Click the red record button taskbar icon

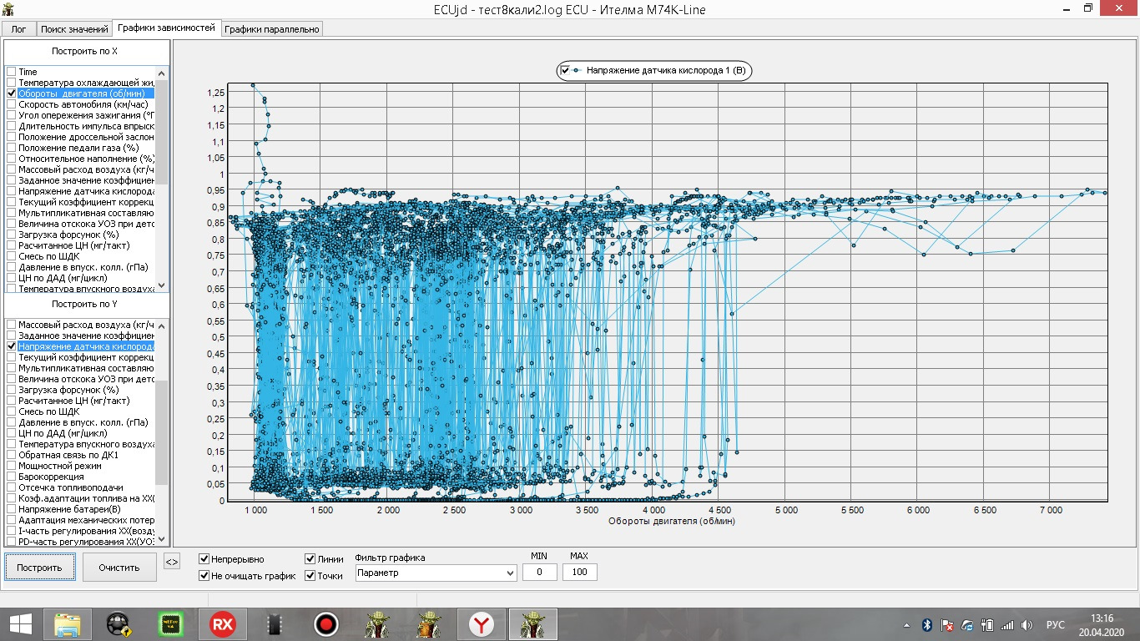(x=325, y=624)
